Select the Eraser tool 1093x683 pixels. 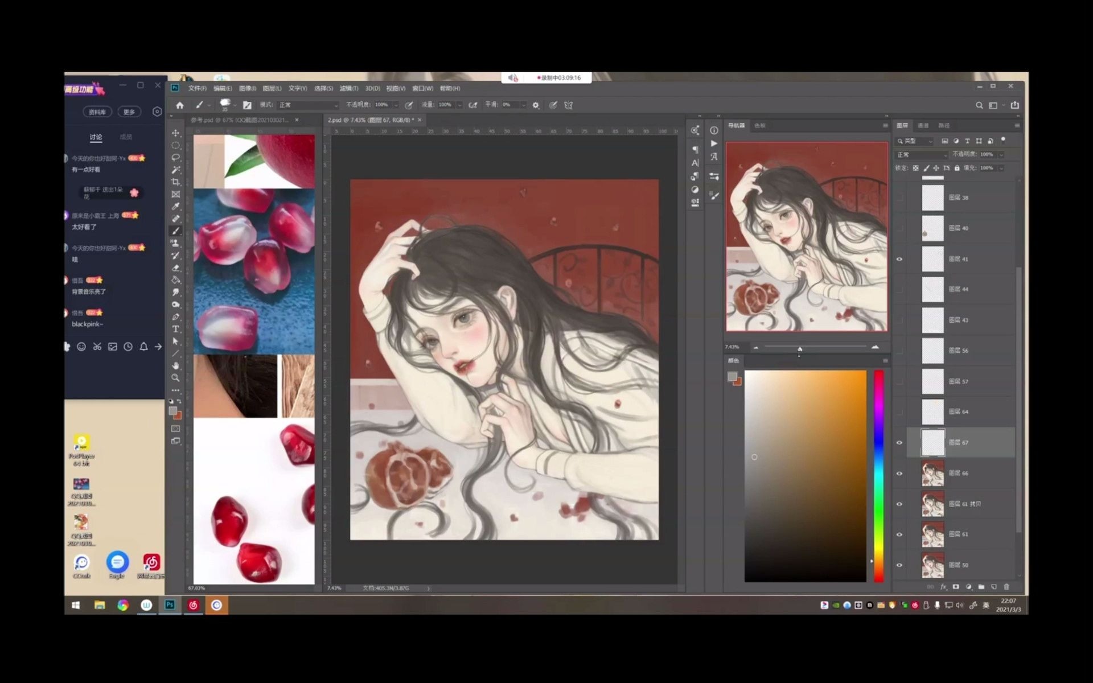pos(175,268)
